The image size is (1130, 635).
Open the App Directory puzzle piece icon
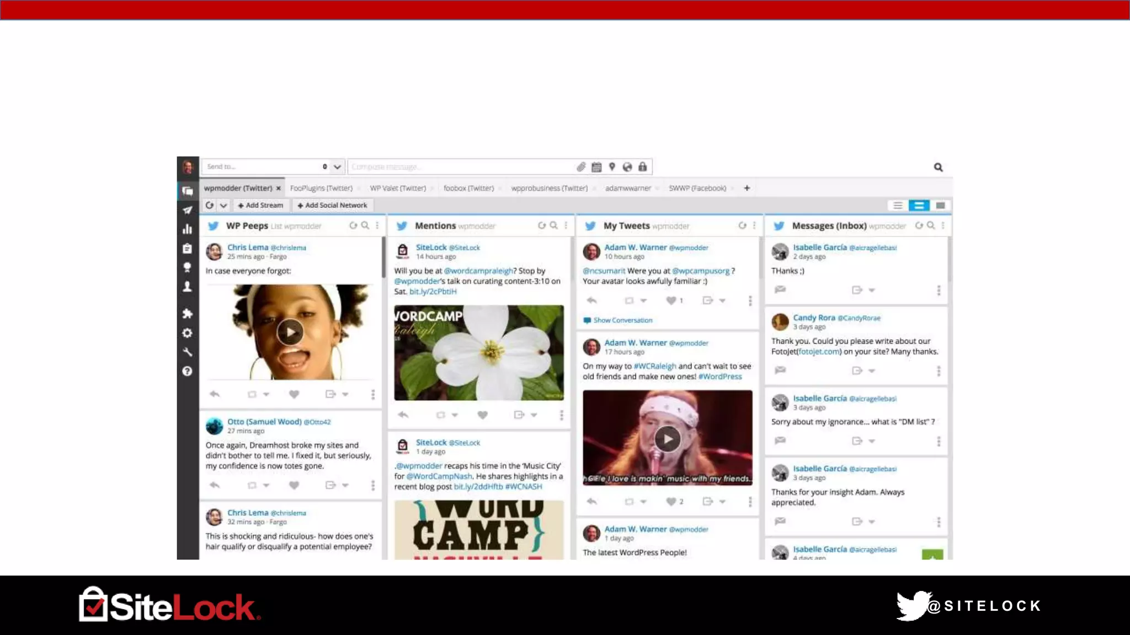[x=188, y=314]
